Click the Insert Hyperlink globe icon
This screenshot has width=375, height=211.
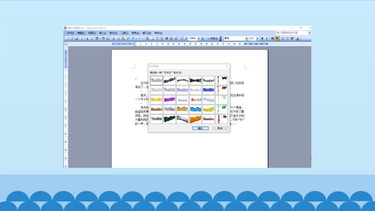click(147, 38)
